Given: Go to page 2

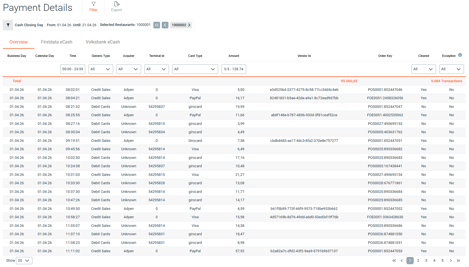Looking at the screenshot, I should click(418, 261).
